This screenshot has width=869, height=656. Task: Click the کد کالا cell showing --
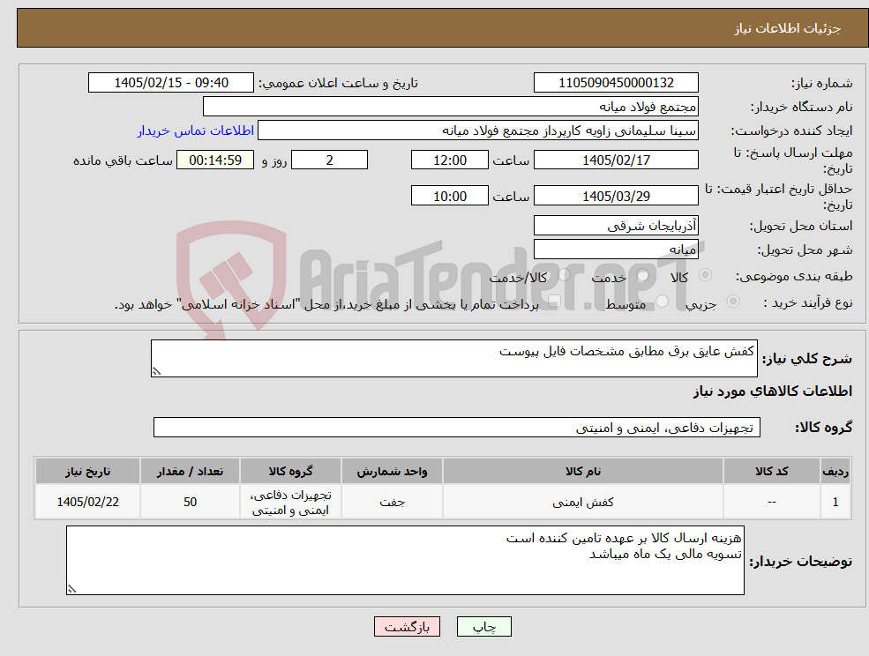coord(771,502)
